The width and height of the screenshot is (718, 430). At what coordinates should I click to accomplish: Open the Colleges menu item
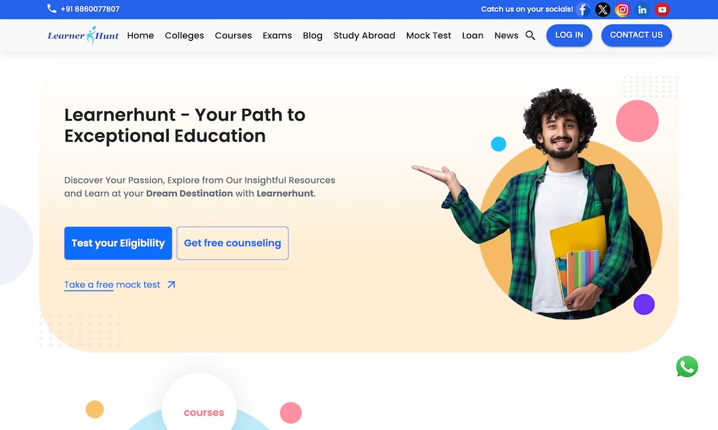click(184, 35)
